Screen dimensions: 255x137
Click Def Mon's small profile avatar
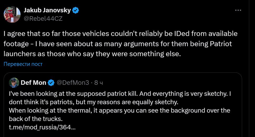click(14, 82)
